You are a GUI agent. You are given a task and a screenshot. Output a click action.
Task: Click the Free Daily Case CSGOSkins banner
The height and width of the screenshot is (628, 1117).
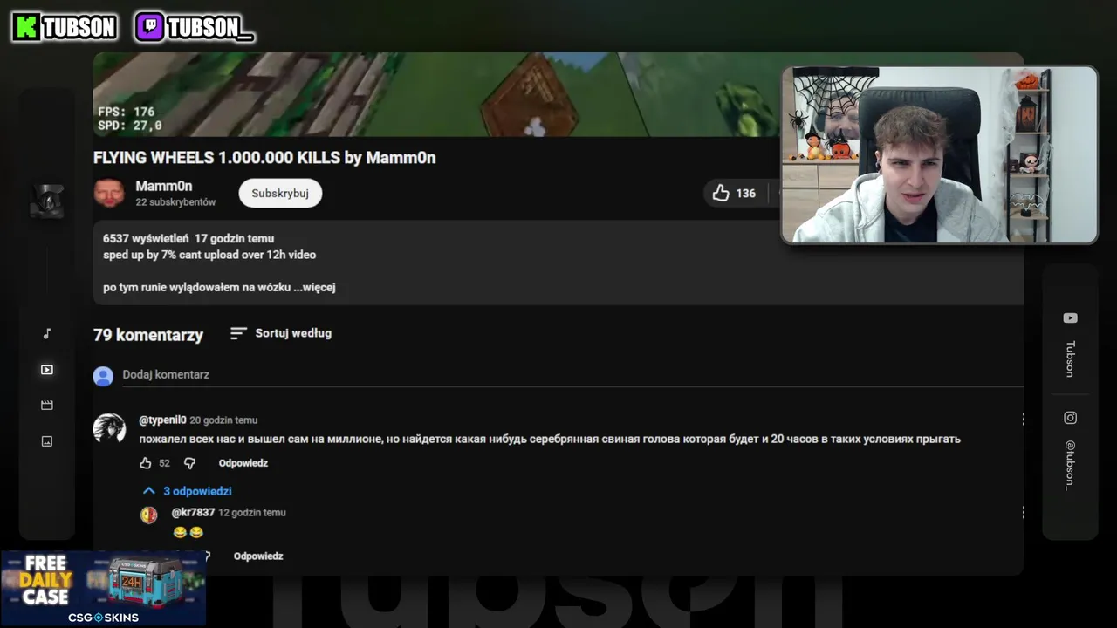pos(103,588)
